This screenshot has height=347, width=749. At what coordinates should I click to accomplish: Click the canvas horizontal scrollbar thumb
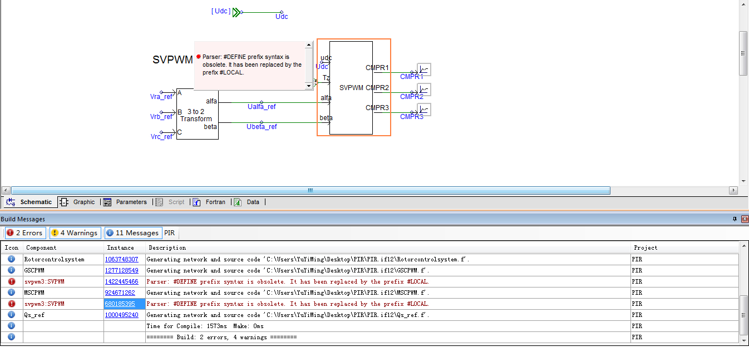311,190
